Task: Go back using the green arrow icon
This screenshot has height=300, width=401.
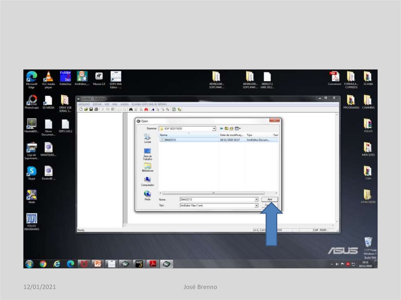Action: (x=222, y=128)
